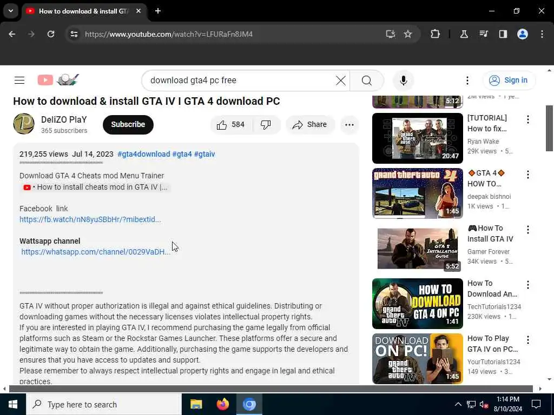Open How to install cheats mod in GTA IV link

coord(95,187)
